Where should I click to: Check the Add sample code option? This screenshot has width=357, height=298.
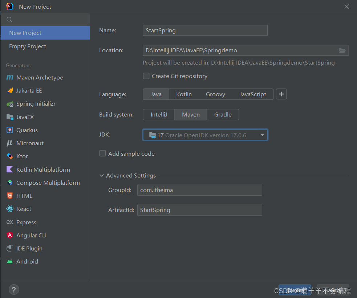102,154
